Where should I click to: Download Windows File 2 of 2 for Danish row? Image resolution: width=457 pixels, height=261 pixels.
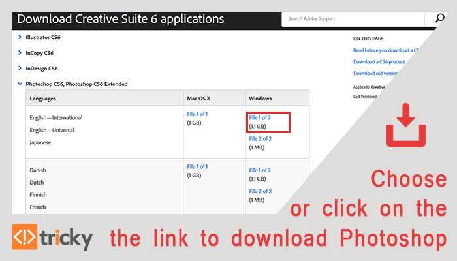click(260, 191)
